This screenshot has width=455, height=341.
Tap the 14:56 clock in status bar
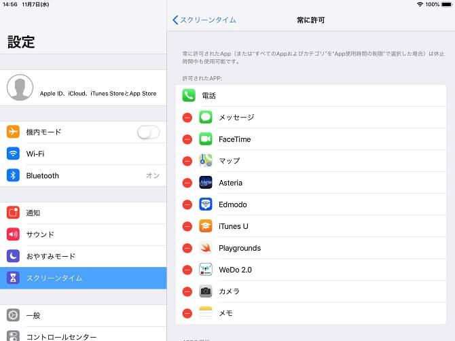(x=10, y=4)
